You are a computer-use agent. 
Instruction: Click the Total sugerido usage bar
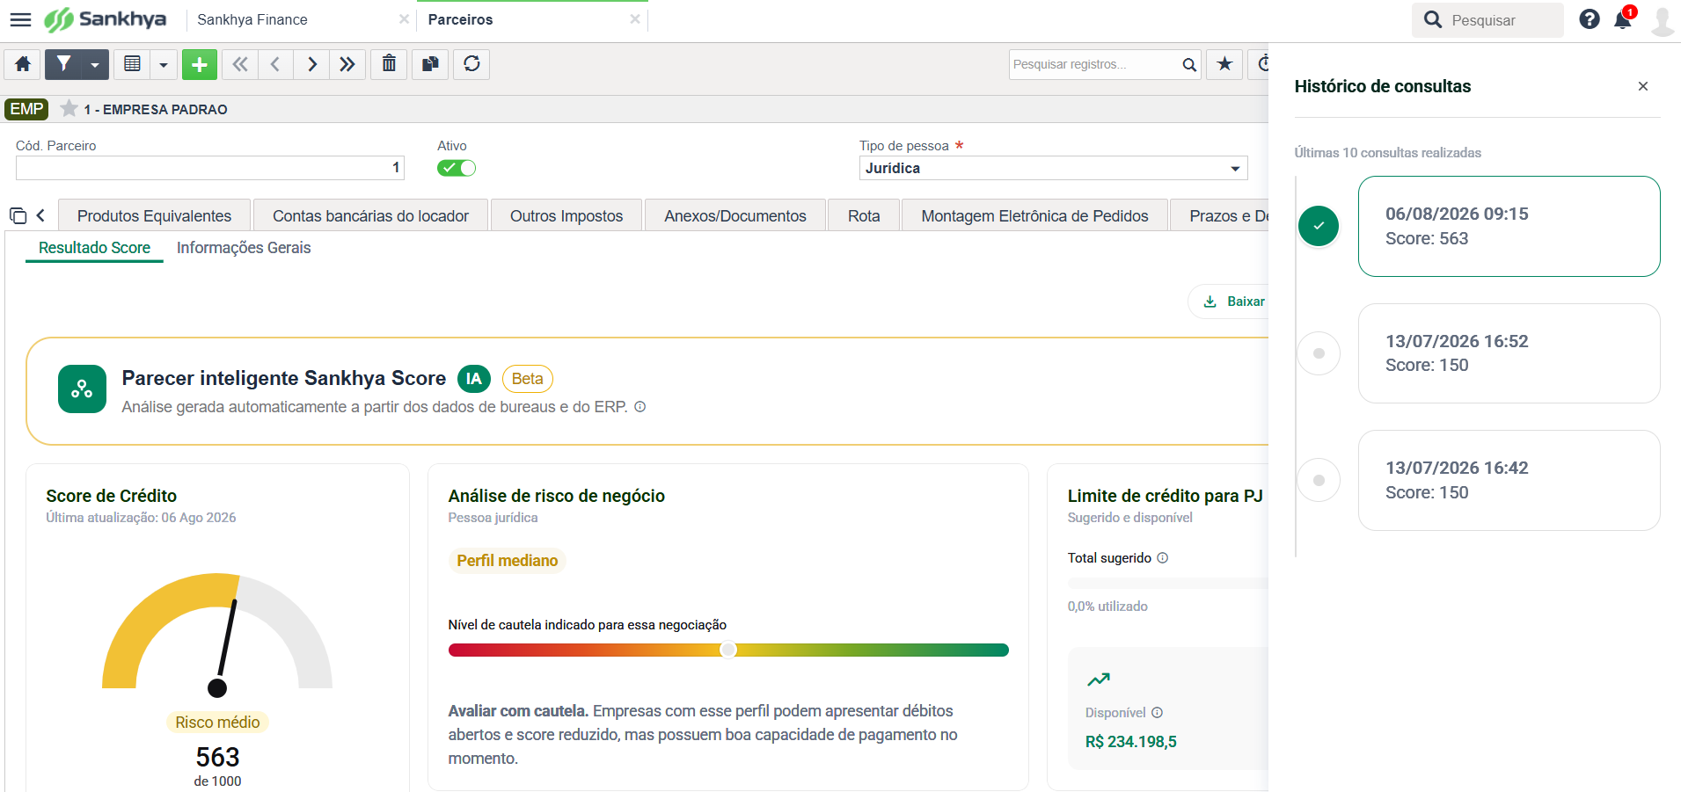pos(1168,583)
